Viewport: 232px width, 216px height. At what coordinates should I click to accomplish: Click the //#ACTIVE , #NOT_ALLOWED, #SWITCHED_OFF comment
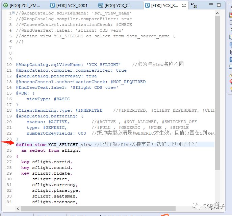click(144, 122)
